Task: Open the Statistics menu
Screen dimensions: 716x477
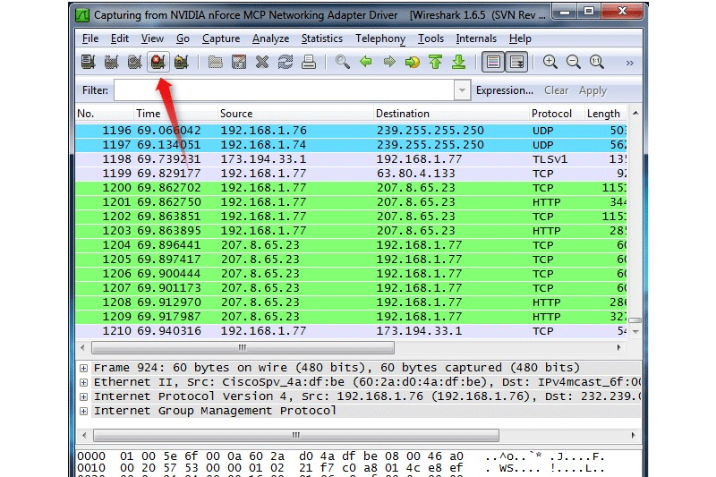Action: pyautogui.click(x=321, y=38)
